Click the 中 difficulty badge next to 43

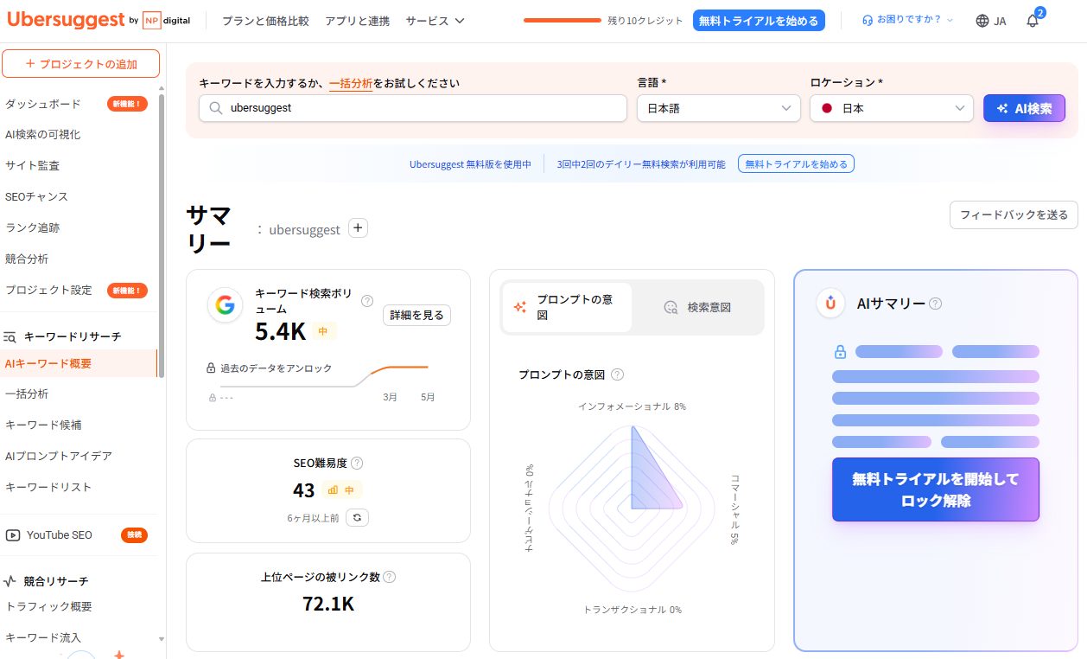[341, 490]
